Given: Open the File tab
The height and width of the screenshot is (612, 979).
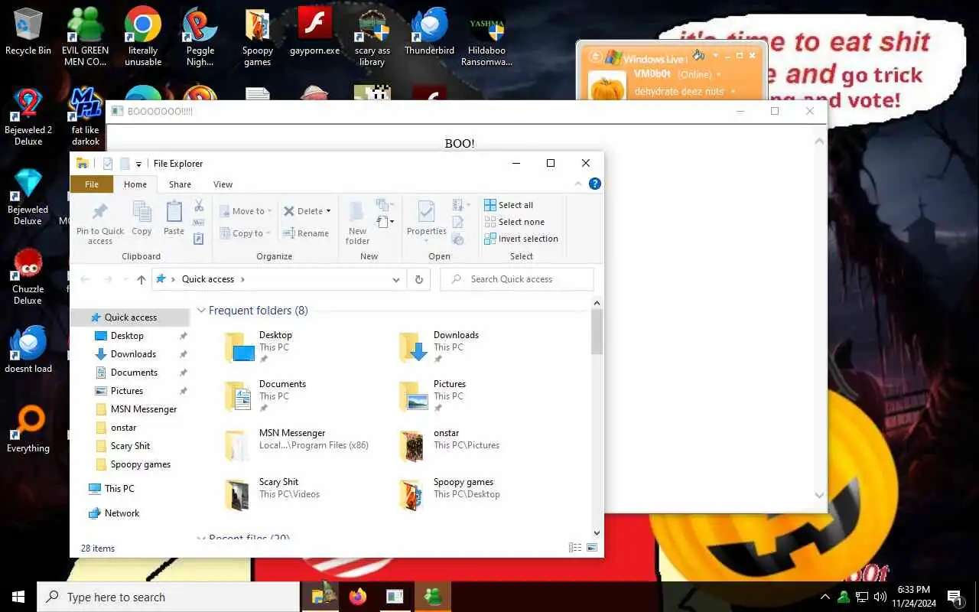Looking at the screenshot, I should click(92, 184).
